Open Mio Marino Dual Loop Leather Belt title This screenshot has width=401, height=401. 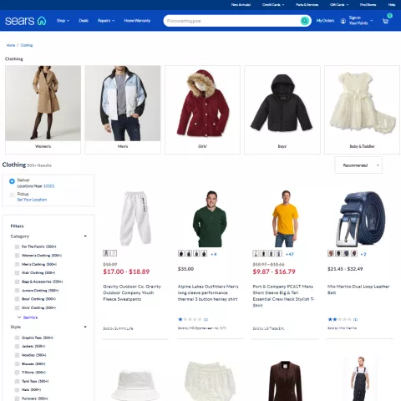click(x=358, y=290)
